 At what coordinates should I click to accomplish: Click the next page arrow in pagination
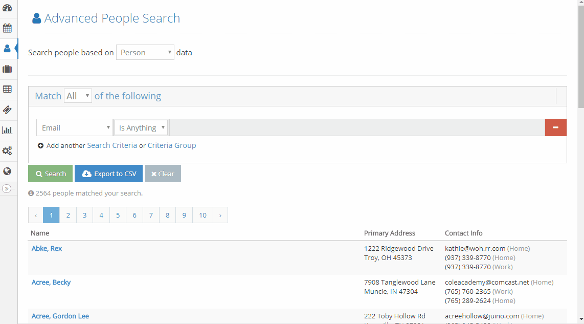coord(220,215)
